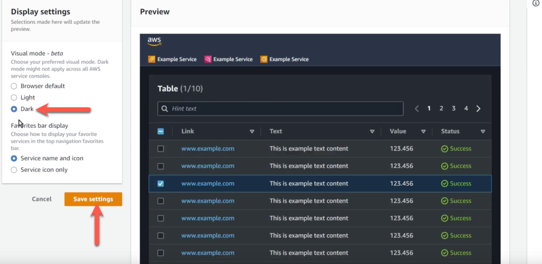The width and height of the screenshot is (542, 264).
Task: Click the yellow-orange third Example Service icon
Action: (x=264, y=59)
